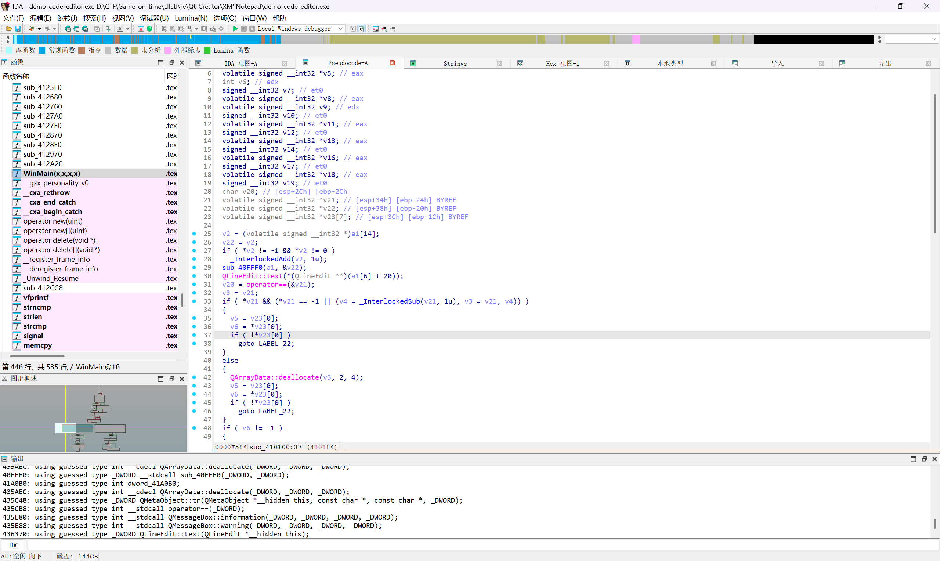Switch to the Strings tab
The height and width of the screenshot is (561, 940).
click(x=455, y=64)
